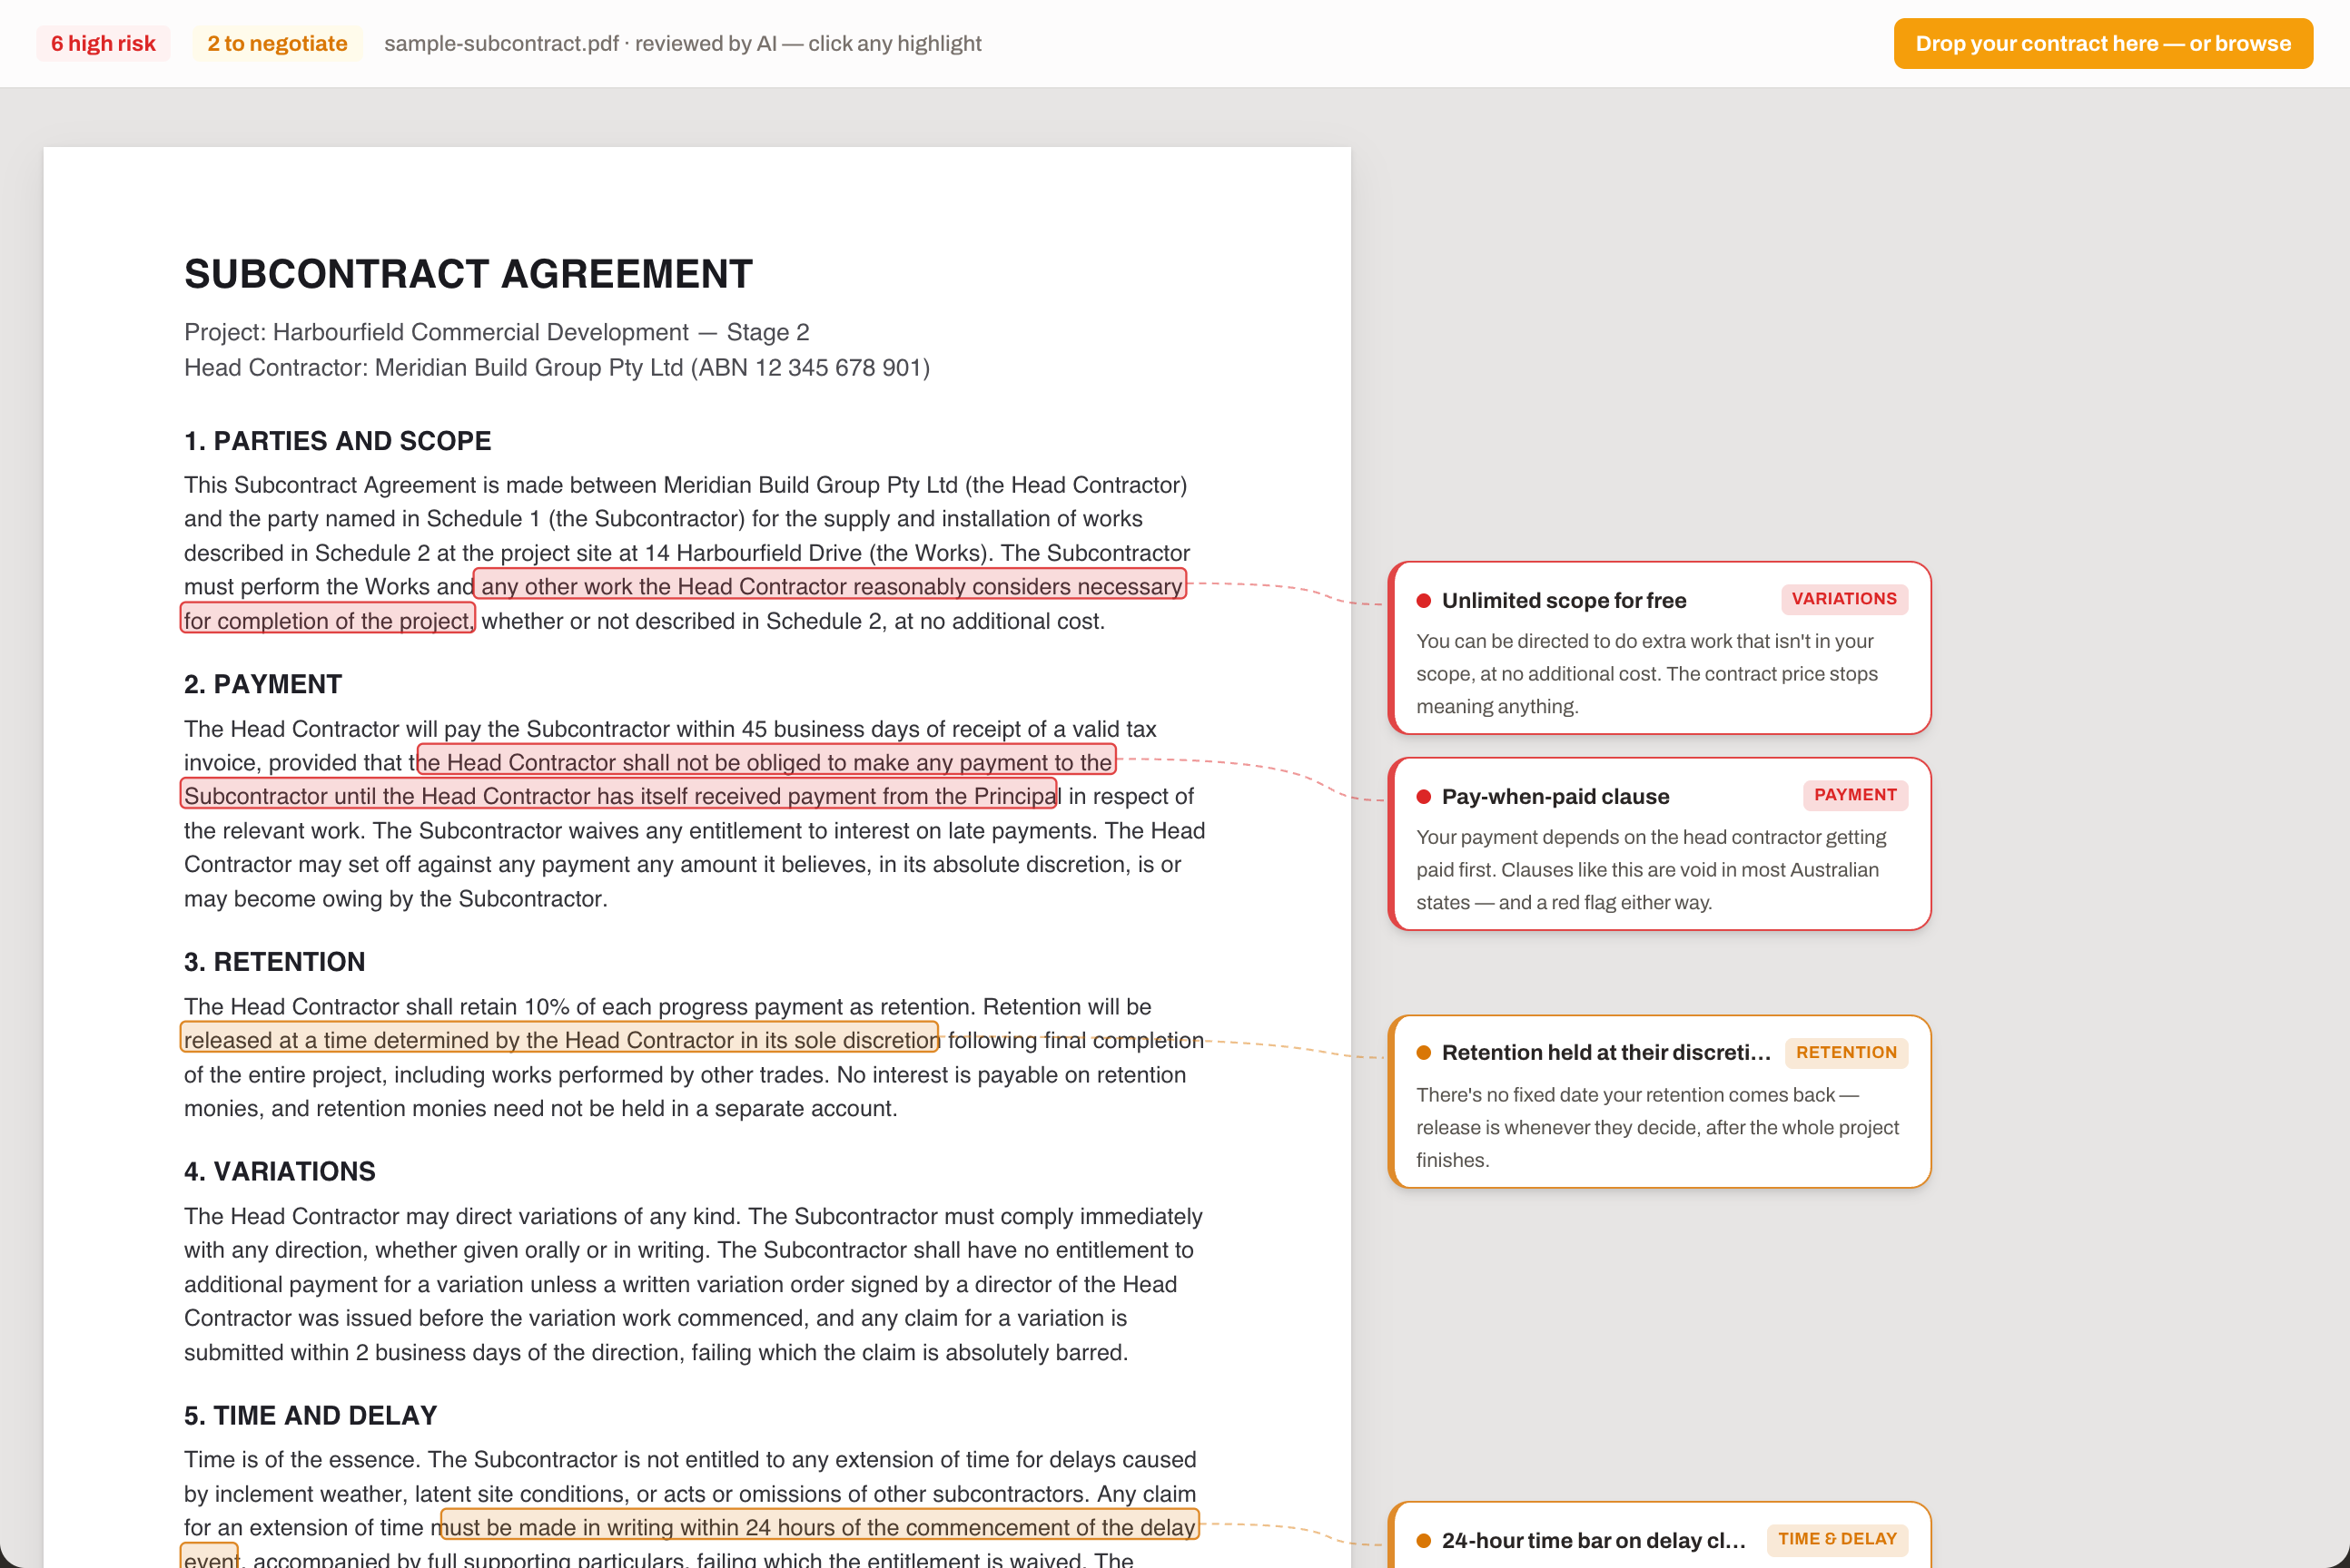The image size is (2350, 1568).
Task: Select the 2 to negotiate badge
Action: (277, 44)
